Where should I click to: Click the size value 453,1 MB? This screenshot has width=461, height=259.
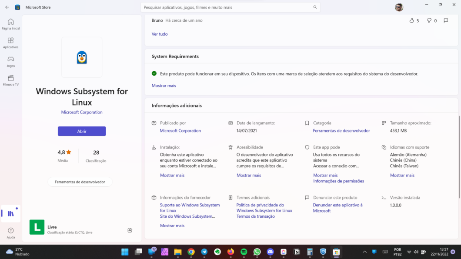[x=398, y=131]
